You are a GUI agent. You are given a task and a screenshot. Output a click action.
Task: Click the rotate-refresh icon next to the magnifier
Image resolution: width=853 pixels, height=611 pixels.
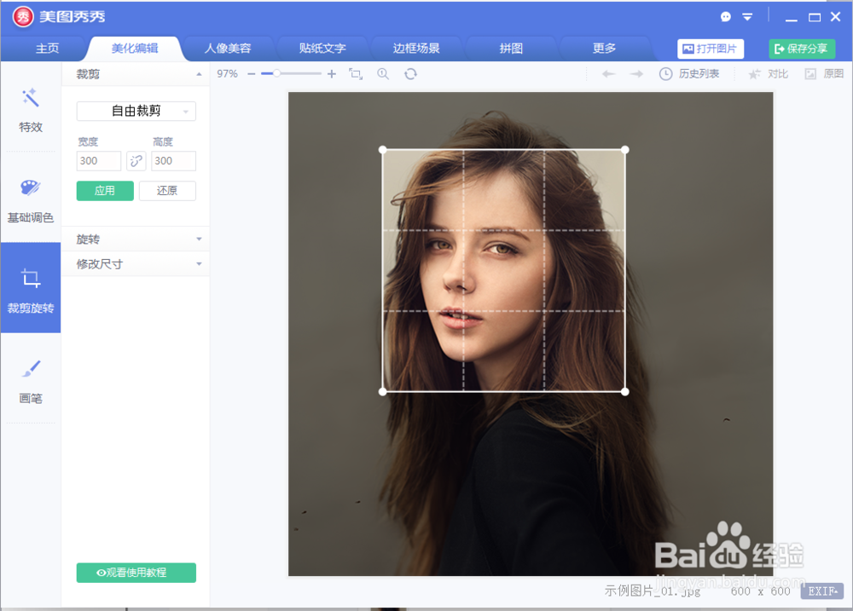(x=410, y=74)
